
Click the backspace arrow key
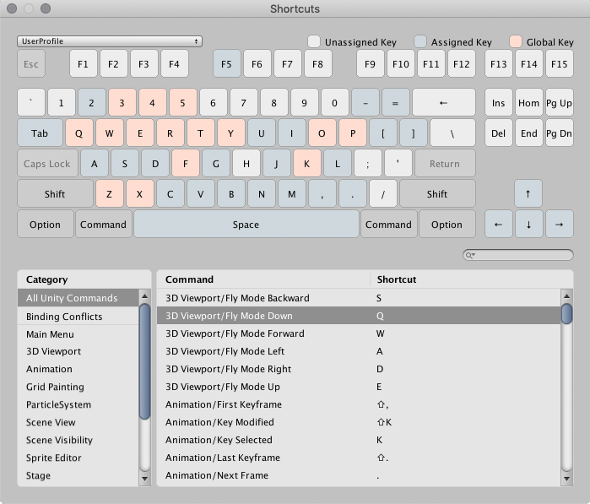[x=444, y=102]
